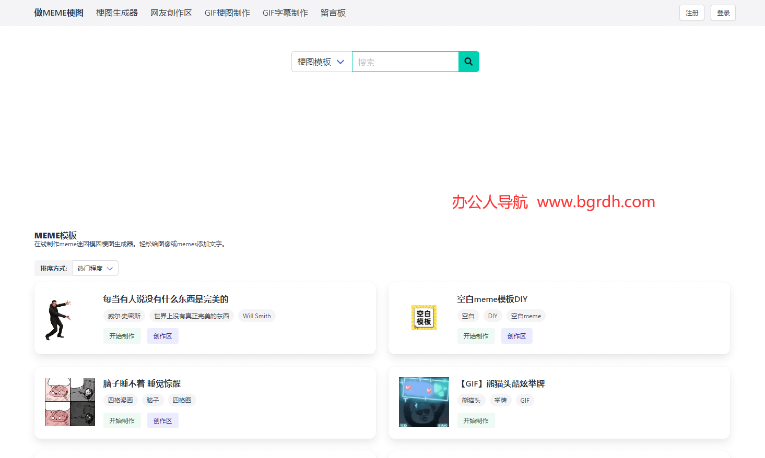Visit the 留言板 message board
The height and width of the screenshot is (458, 765).
[333, 13]
